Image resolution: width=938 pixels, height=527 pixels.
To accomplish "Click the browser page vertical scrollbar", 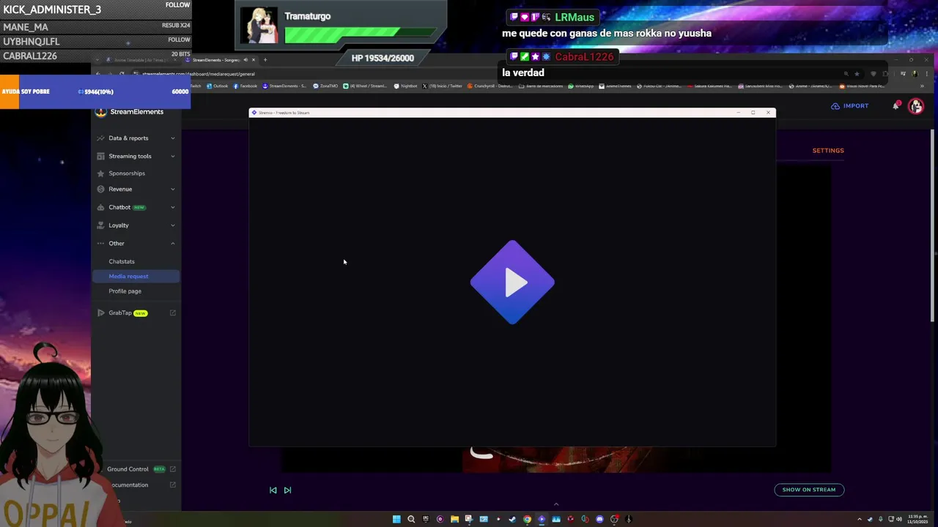I will click(x=933, y=225).
